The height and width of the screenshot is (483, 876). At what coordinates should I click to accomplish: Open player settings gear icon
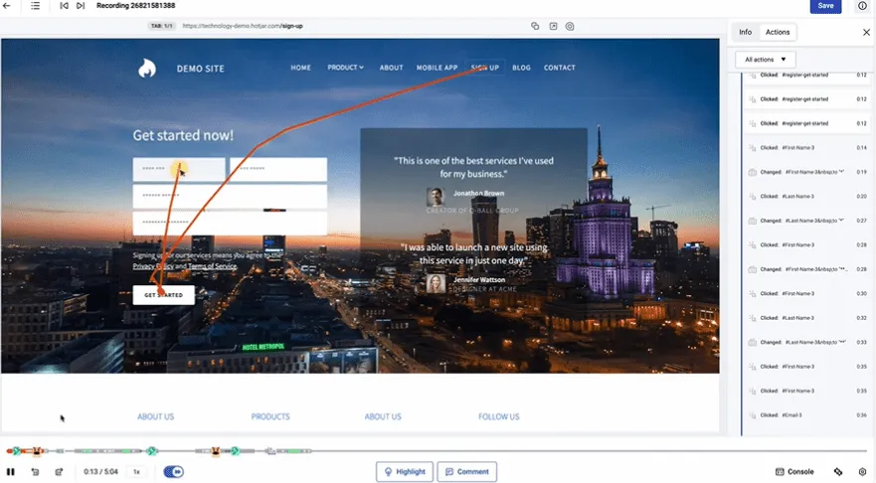pos(863,472)
